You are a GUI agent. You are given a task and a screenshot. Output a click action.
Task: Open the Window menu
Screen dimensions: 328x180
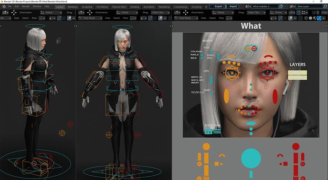point(37,7)
